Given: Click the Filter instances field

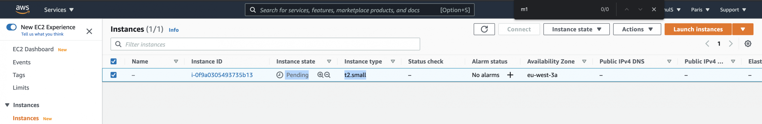Looking at the screenshot, I should coord(265,44).
